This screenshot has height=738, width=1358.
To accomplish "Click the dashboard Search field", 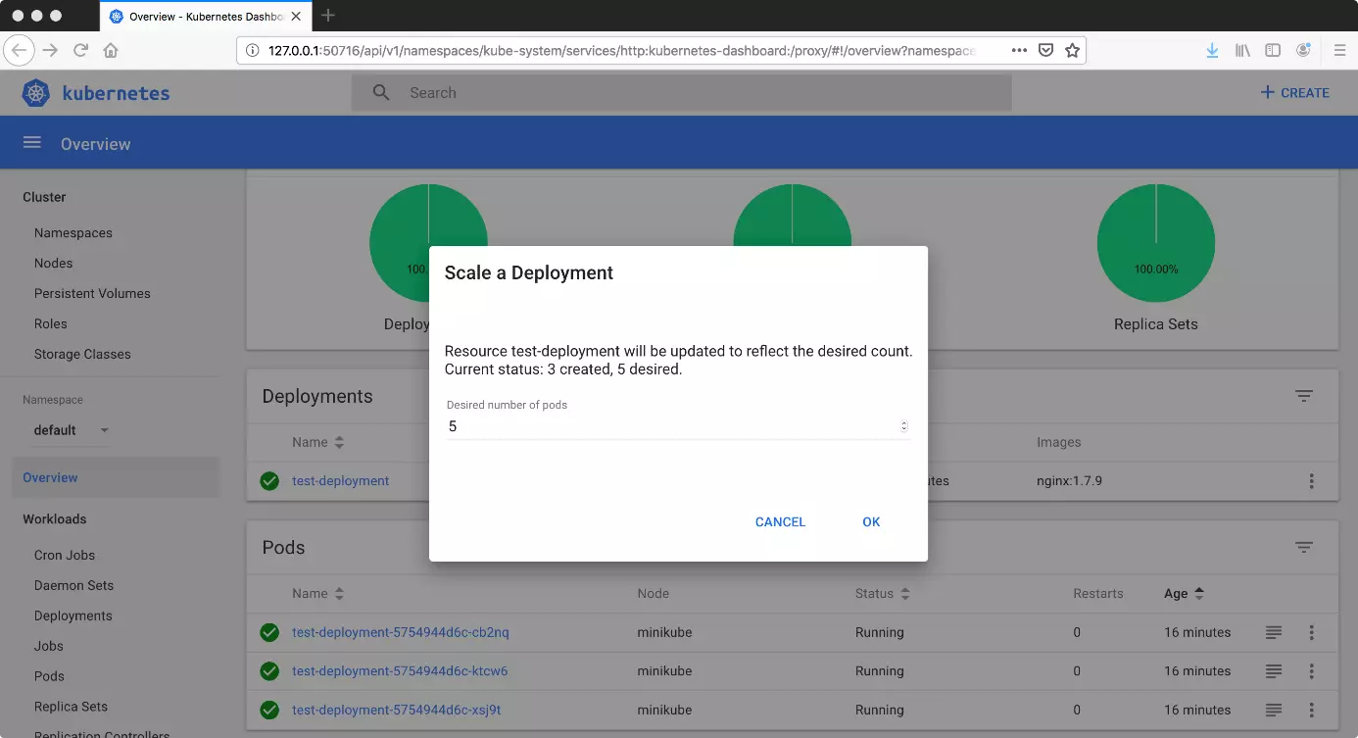I will click(681, 93).
